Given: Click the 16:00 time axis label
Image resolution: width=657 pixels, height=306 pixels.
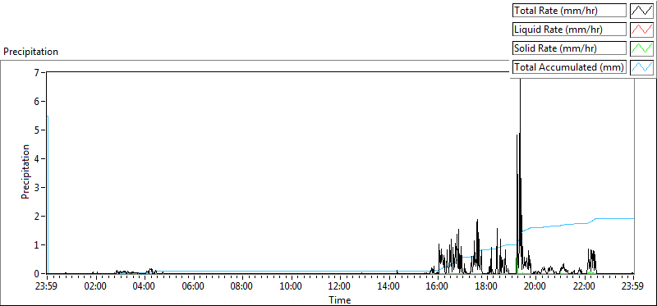Looking at the screenshot, I should click(x=438, y=287).
